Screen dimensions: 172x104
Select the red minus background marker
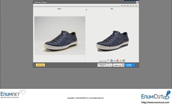tap(117, 60)
